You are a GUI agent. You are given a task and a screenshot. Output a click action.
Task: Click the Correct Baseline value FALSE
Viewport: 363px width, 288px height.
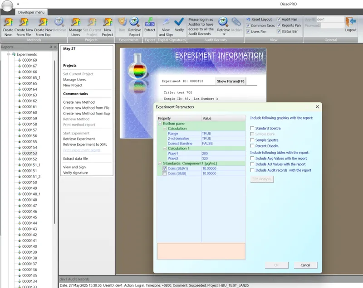223,144
